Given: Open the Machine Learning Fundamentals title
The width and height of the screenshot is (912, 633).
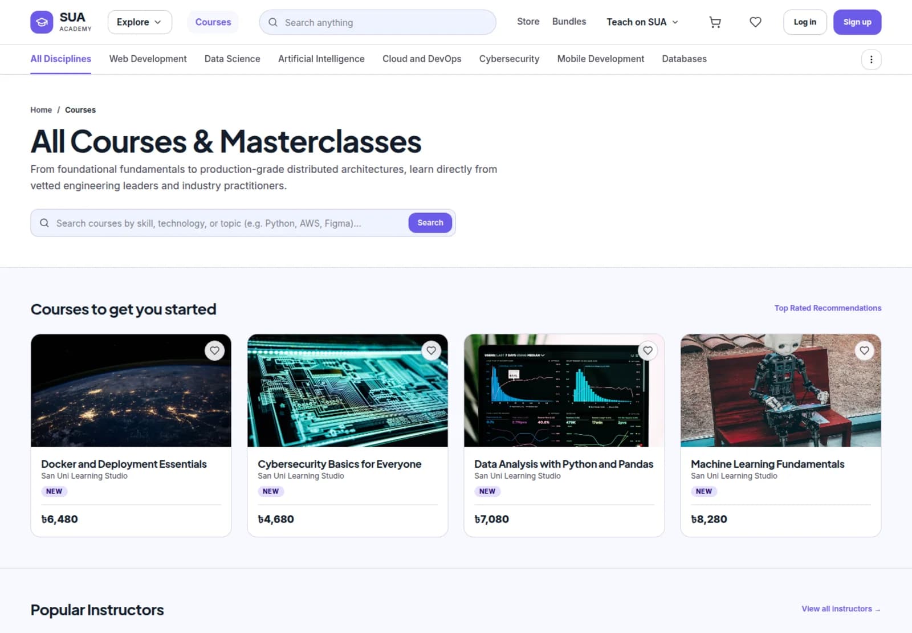Looking at the screenshot, I should pyautogui.click(x=767, y=464).
